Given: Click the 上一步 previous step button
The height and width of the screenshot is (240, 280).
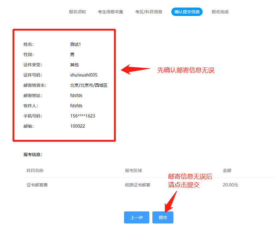Looking at the screenshot, I should pyautogui.click(x=136, y=217).
